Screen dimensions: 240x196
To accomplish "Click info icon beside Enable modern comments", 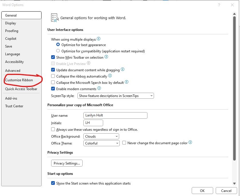I will tap(99, 88).
